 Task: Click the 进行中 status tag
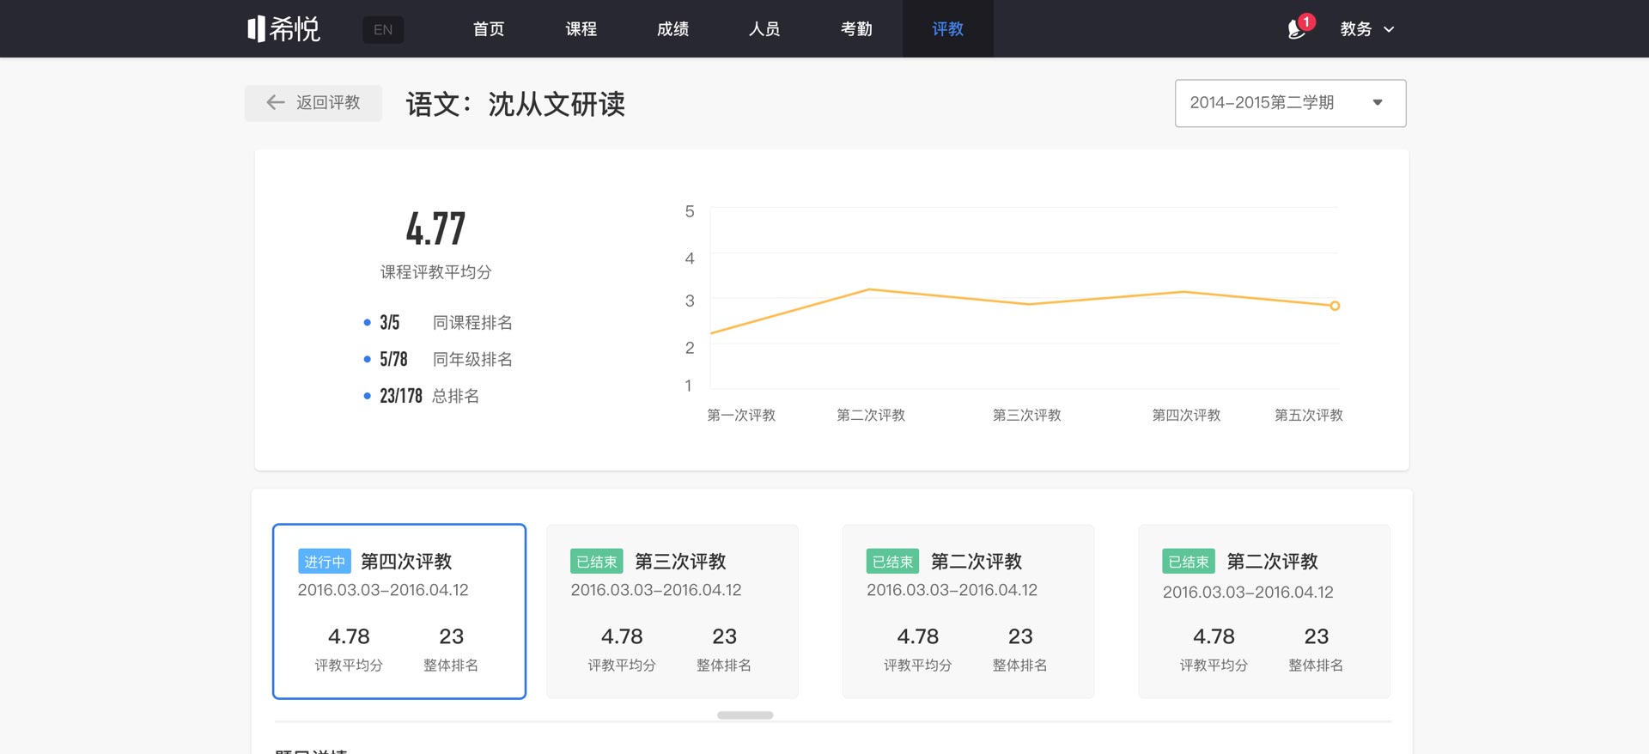tap(325, 562)
